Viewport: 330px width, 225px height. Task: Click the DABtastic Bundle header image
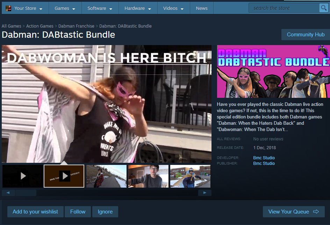pyautogui.click(x=273, y=71)
